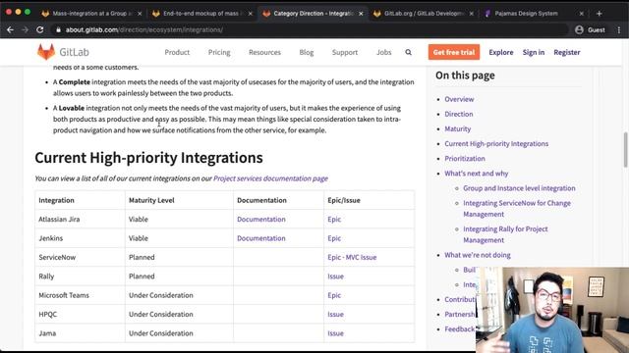
Task: Jump to Overview in On this page
Action: click(459, 99)
